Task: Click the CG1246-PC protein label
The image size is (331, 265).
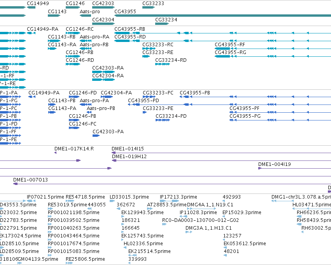Action: pos(82,124)
